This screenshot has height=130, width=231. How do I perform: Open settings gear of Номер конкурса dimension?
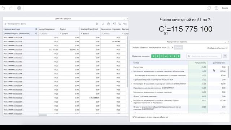click(x=36, y=34)
